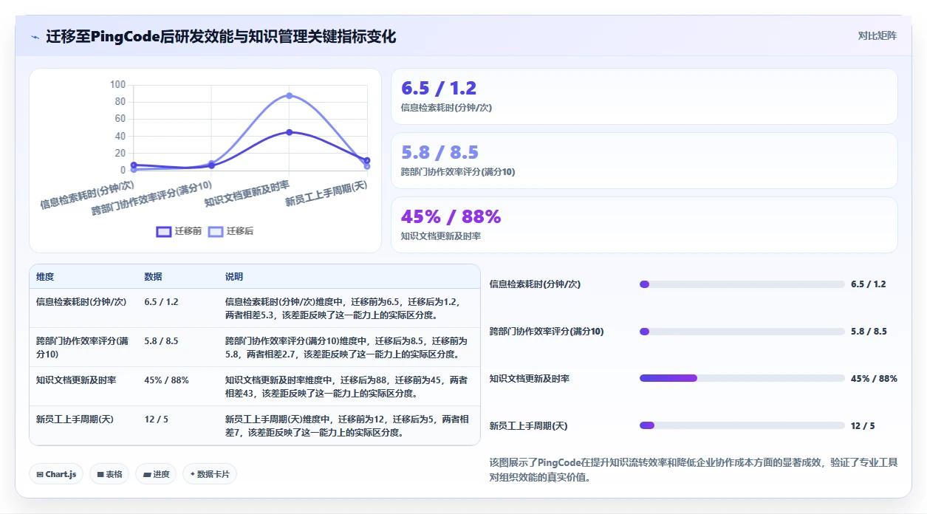Select table cell 信息检索耗时(分钟/次)
This screenshot has height=514, width=927.
tap(81, 302)
